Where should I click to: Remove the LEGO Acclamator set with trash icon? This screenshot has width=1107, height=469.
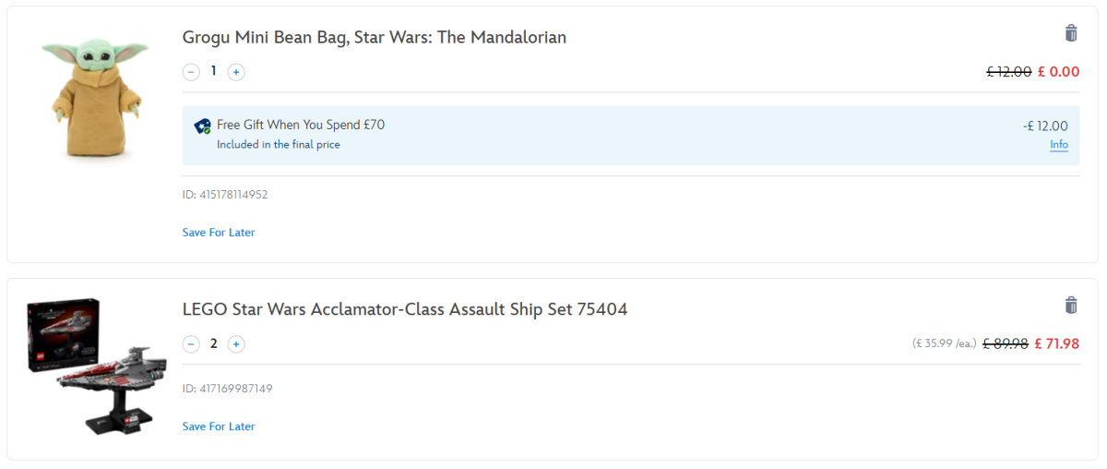pos(1071,306)
